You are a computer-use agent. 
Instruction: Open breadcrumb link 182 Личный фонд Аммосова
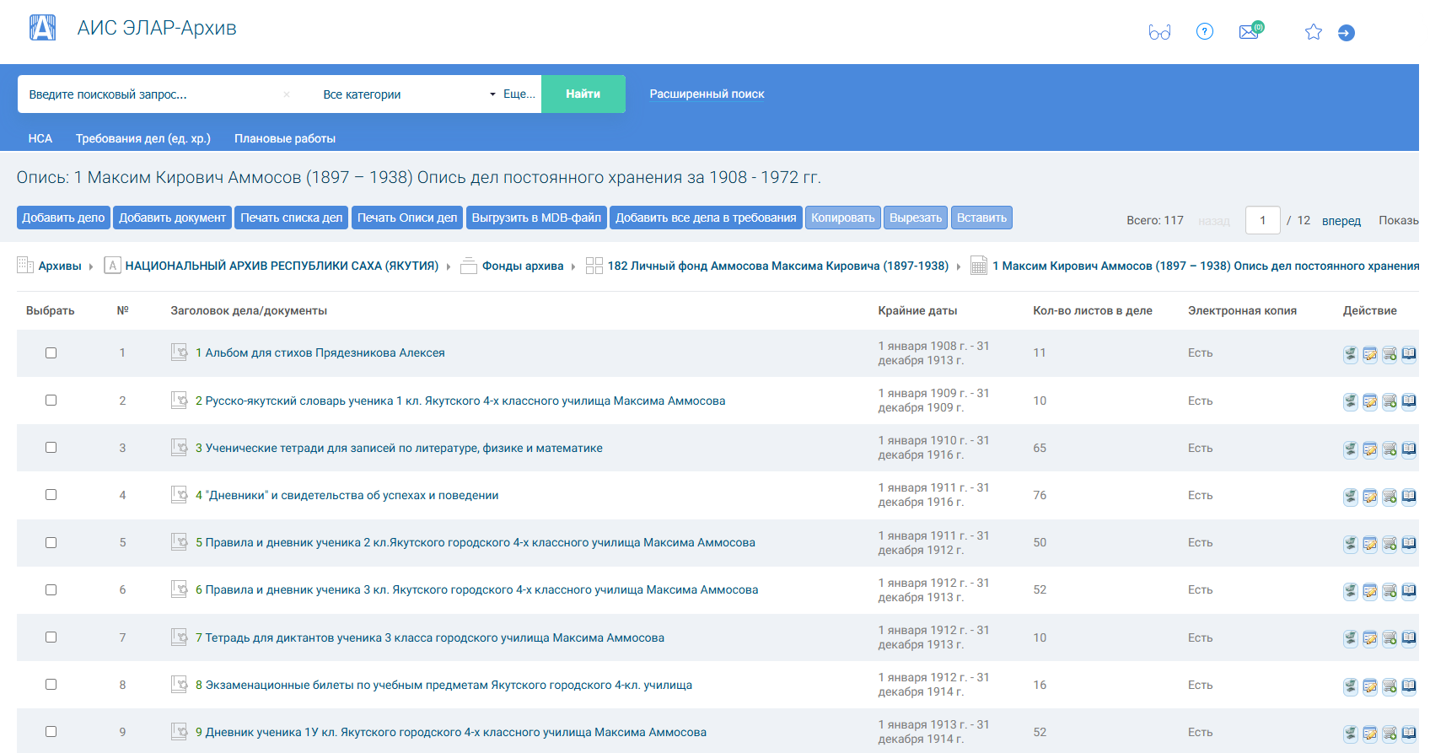click(777, 266)
